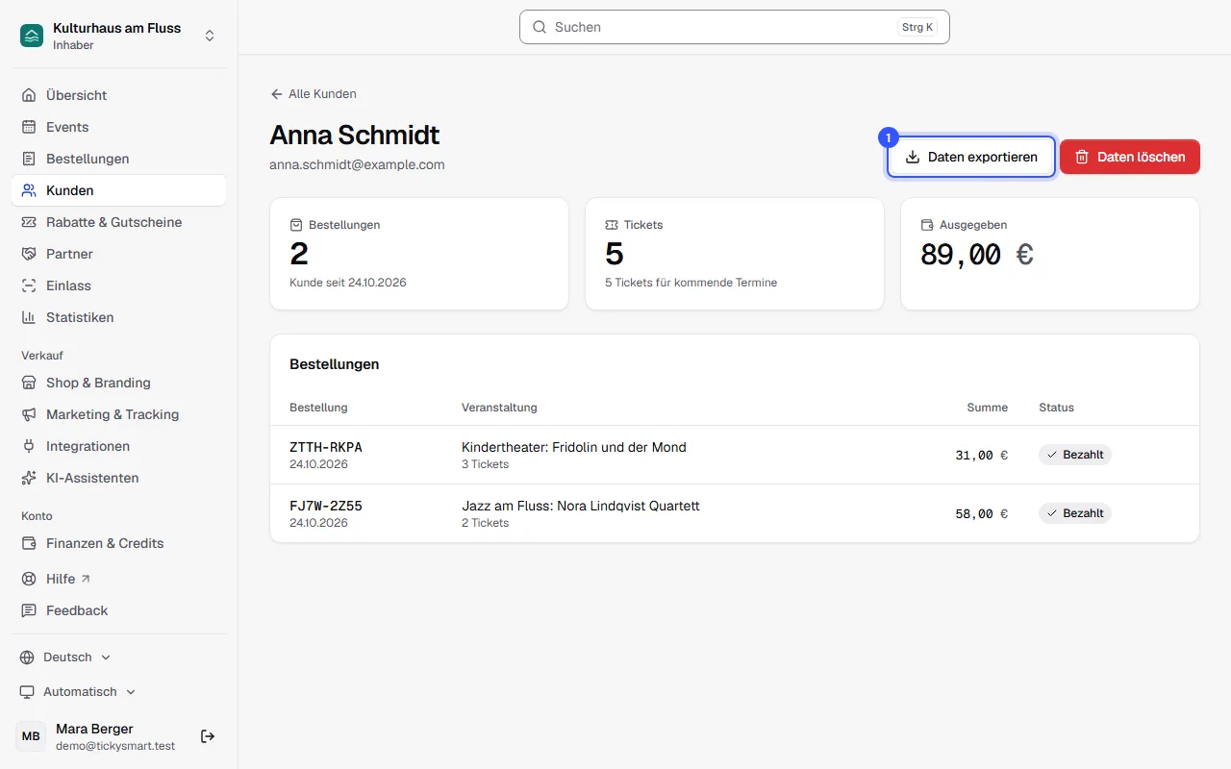Click the Statistiken bar chart icon
Viewport: 1231px width, 769px height.
tap(29, 317)
